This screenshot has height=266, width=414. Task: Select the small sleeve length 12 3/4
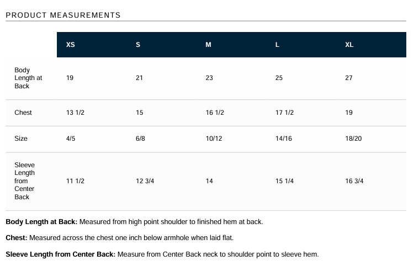tap(145, 181)
